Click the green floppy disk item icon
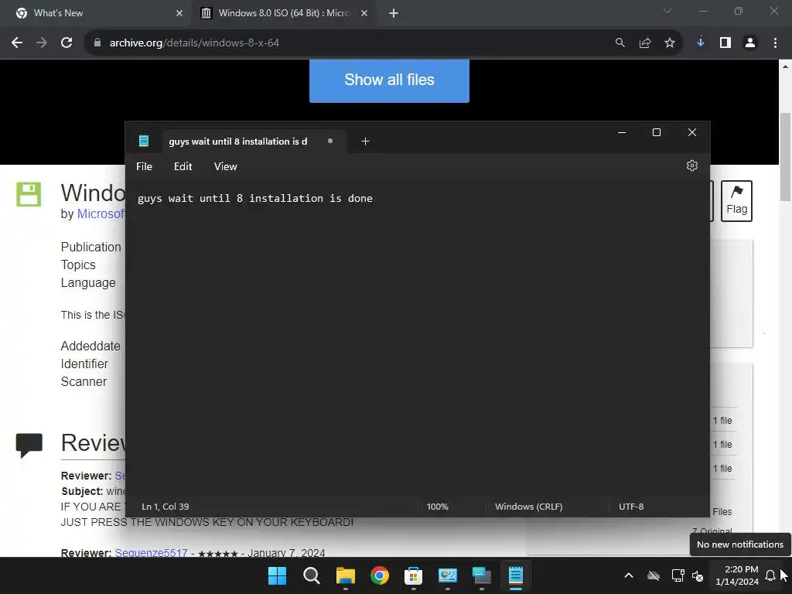Image resolution: width=792 pixels, height=594 pixels. click(x=29, y=194)
